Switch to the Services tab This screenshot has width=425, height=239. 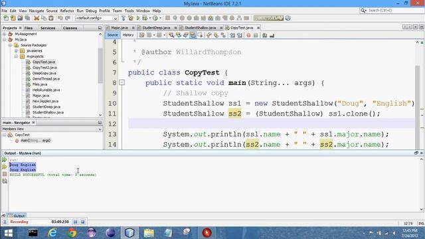point(48,28)
